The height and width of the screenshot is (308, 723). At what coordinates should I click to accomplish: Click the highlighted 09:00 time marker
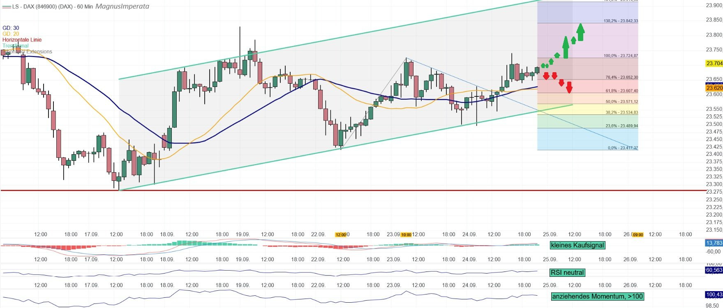click(638, 235)
